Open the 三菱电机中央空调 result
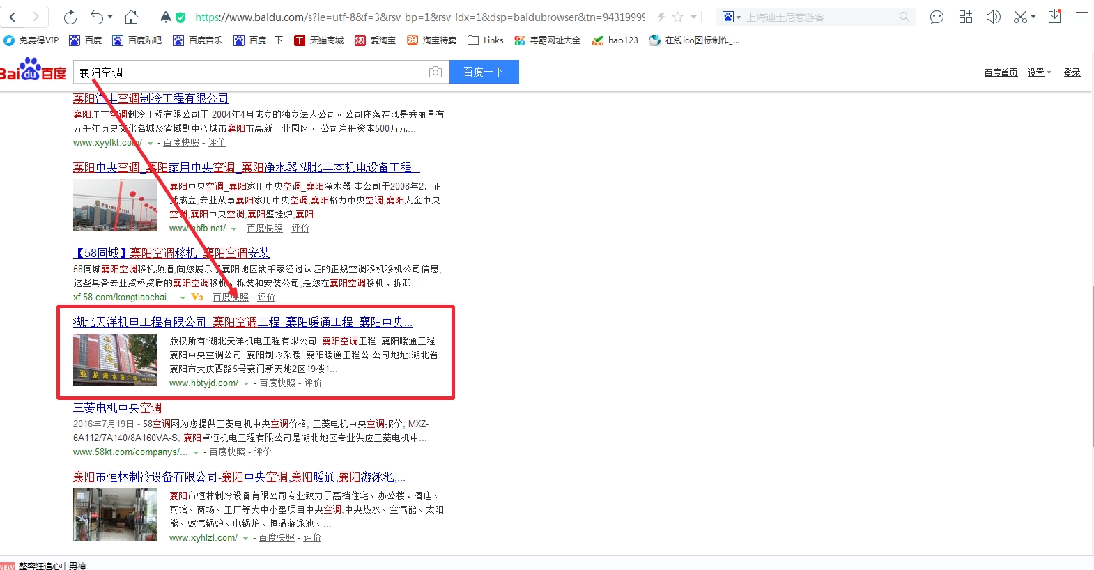The height and width of the screenshot is (570, 1094). pyautogui.click(x=117, y=408)
